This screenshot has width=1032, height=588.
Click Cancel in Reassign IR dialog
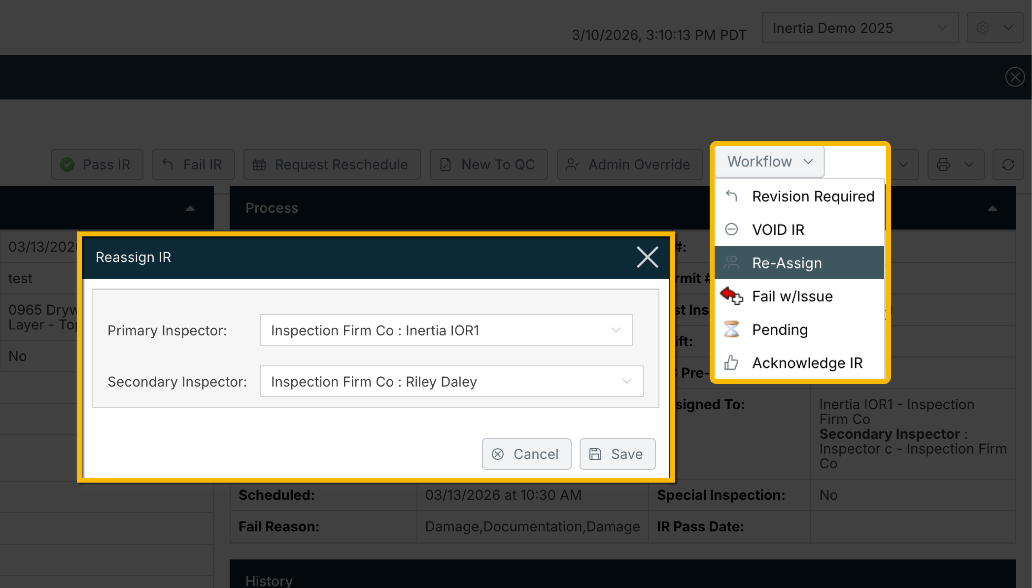point(526,454)
